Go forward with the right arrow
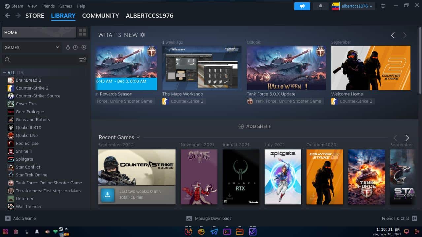Viewport: 422px width, 237px height. [x=18, y=15]
